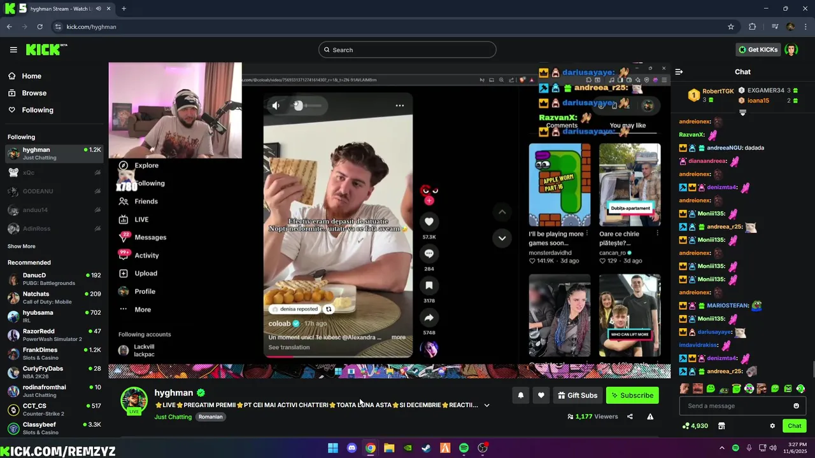Select the green halo angel quick emote
The width and height of the screenshot is (815, 458).
coord(736,389)
